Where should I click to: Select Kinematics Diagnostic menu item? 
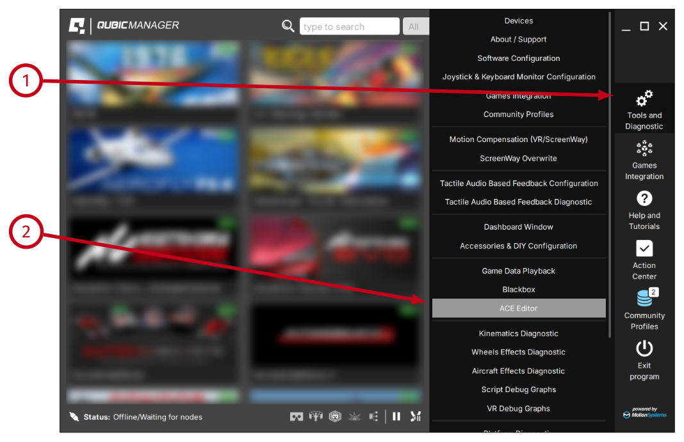click(518, 334)
